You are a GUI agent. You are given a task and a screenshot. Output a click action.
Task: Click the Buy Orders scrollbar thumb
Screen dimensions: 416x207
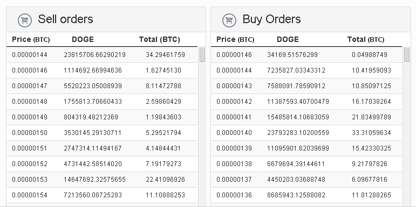(x=407, y=55)
